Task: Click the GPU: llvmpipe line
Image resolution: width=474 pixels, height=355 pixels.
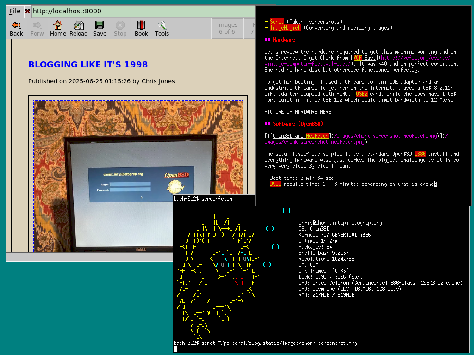Action: point(350,289)
